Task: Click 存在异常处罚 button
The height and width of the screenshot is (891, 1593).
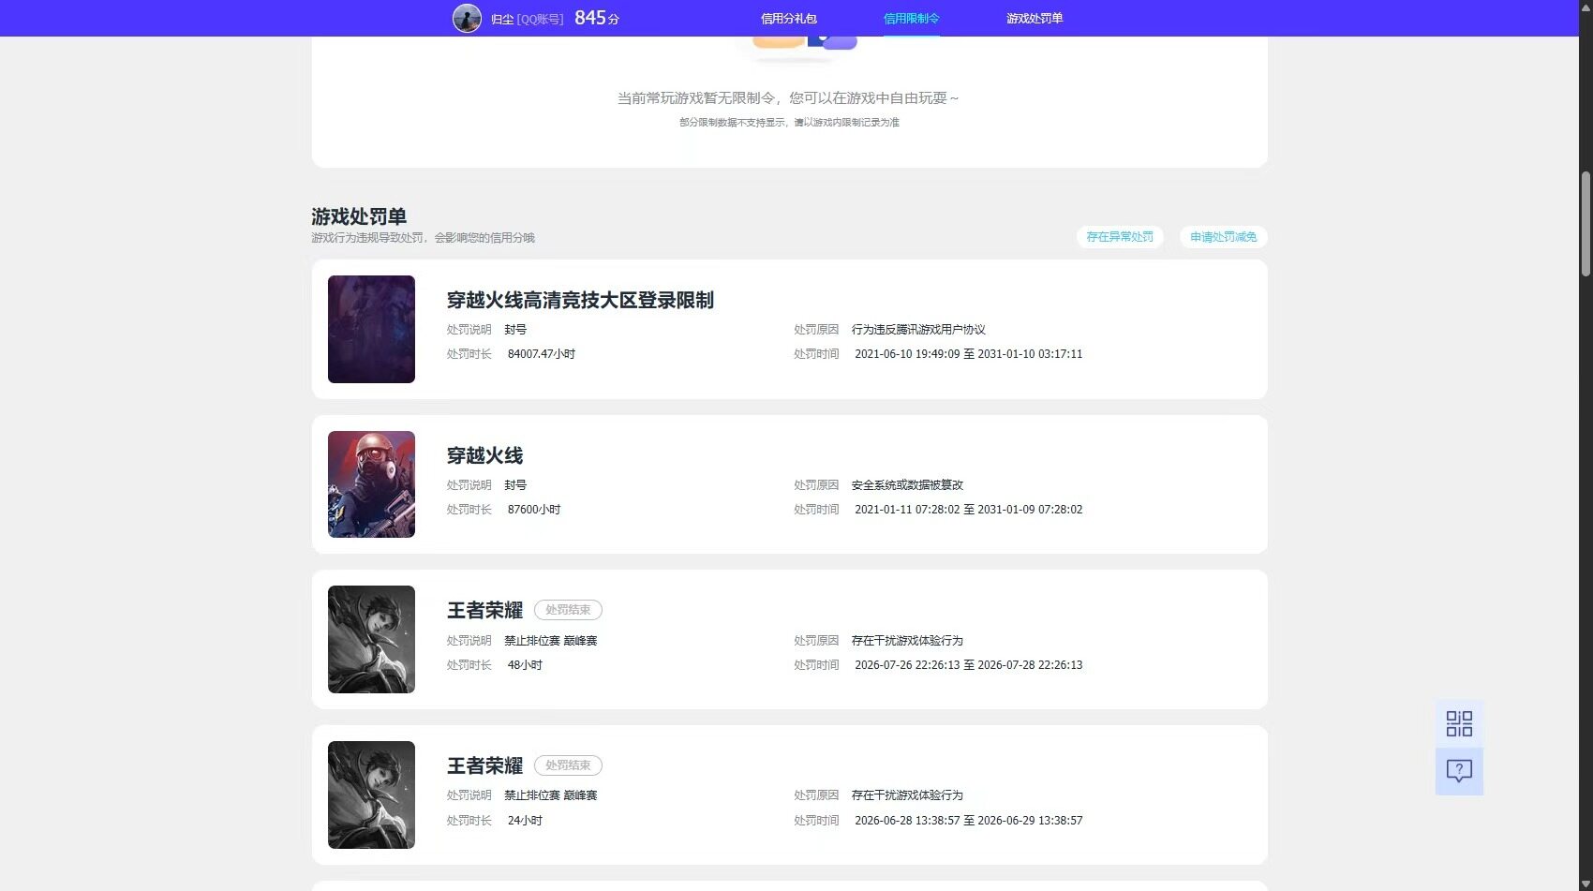Action: click(1120, 237)
